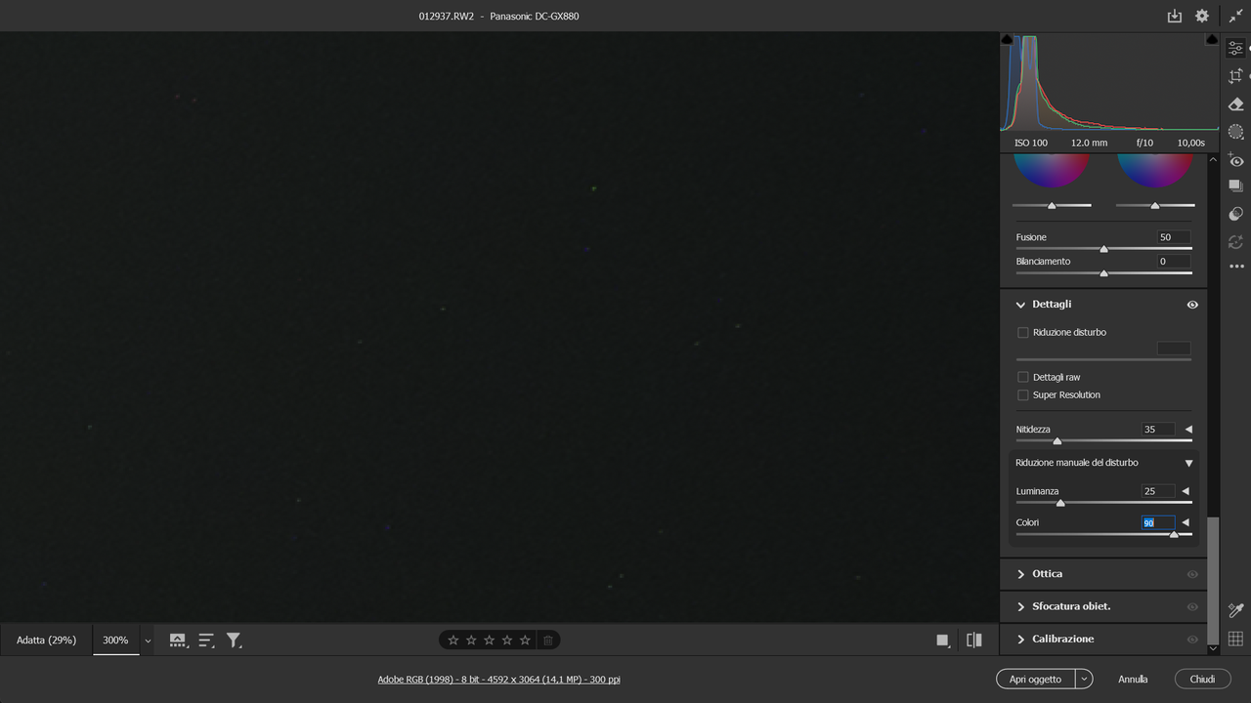Open the filmstrip filter funnel icon
Screen dimensions: 1251x703
tap(235, 641)
